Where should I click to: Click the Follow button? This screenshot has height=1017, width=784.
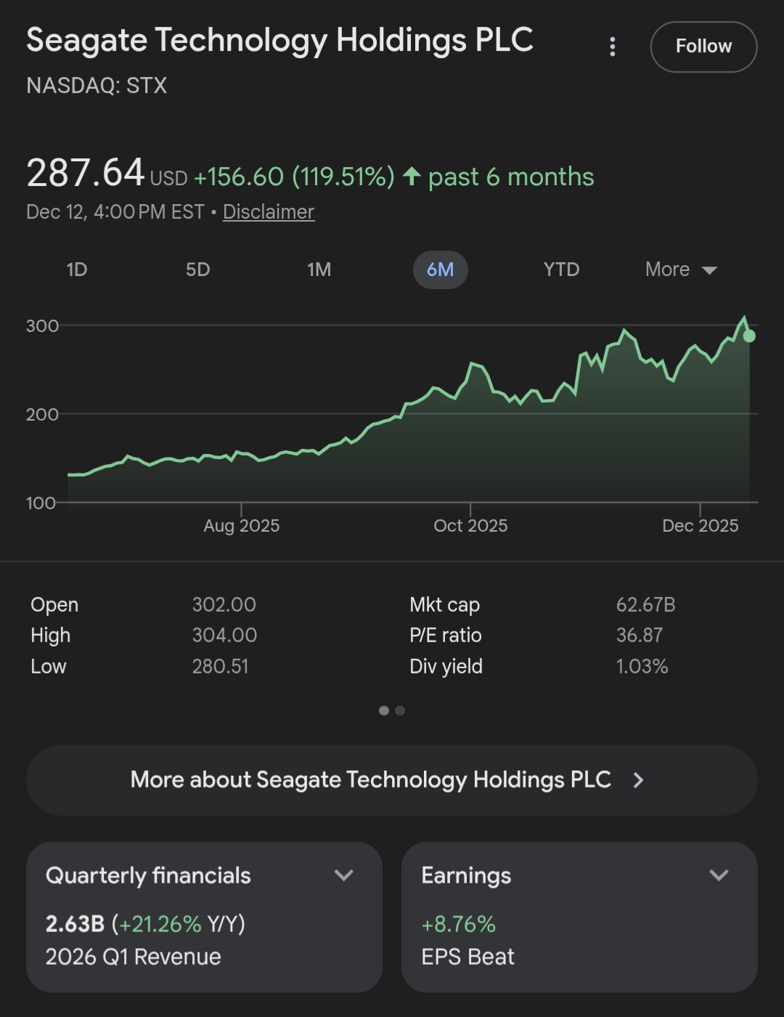[703, 46]
